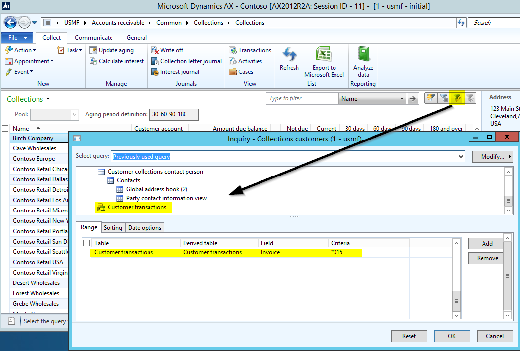Click the OK button in the Inquiry dialog
520x351 pixels.
(452, 336)
